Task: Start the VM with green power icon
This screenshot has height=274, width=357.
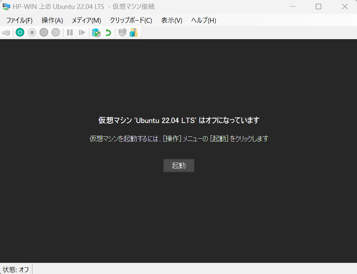Action: coord(20,32)
